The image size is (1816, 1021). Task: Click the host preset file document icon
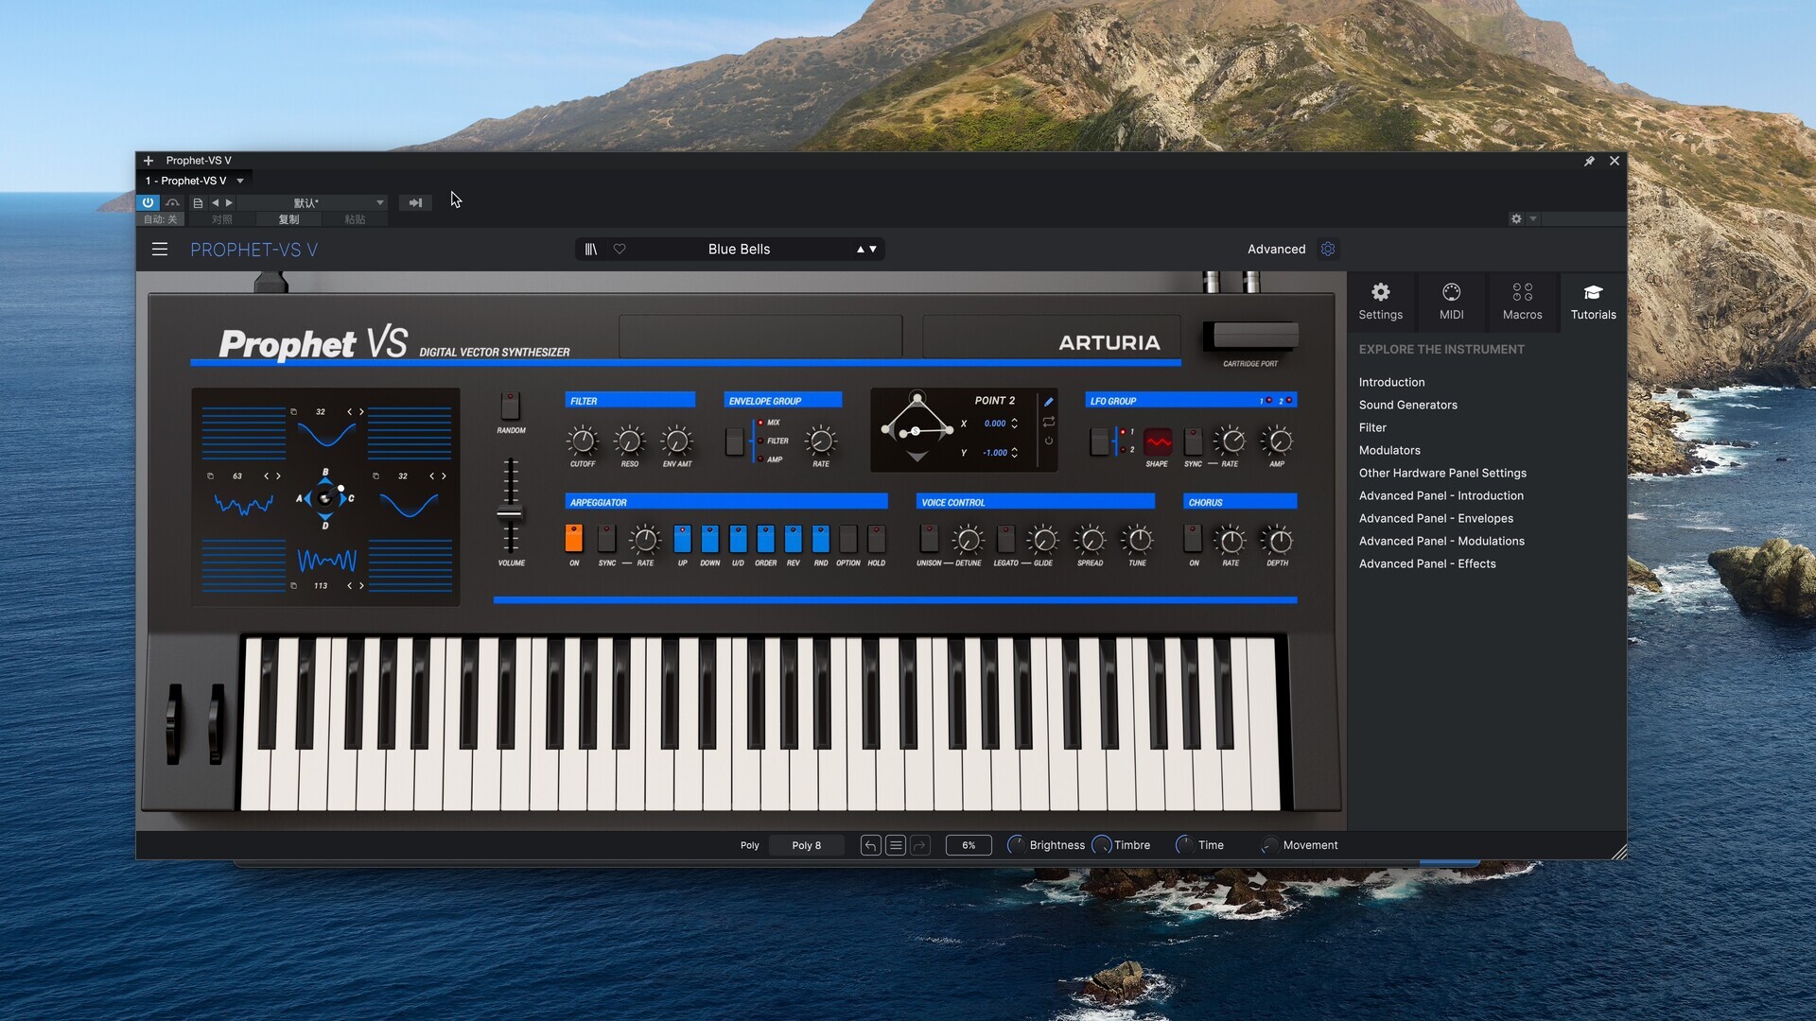pos(198,203)
